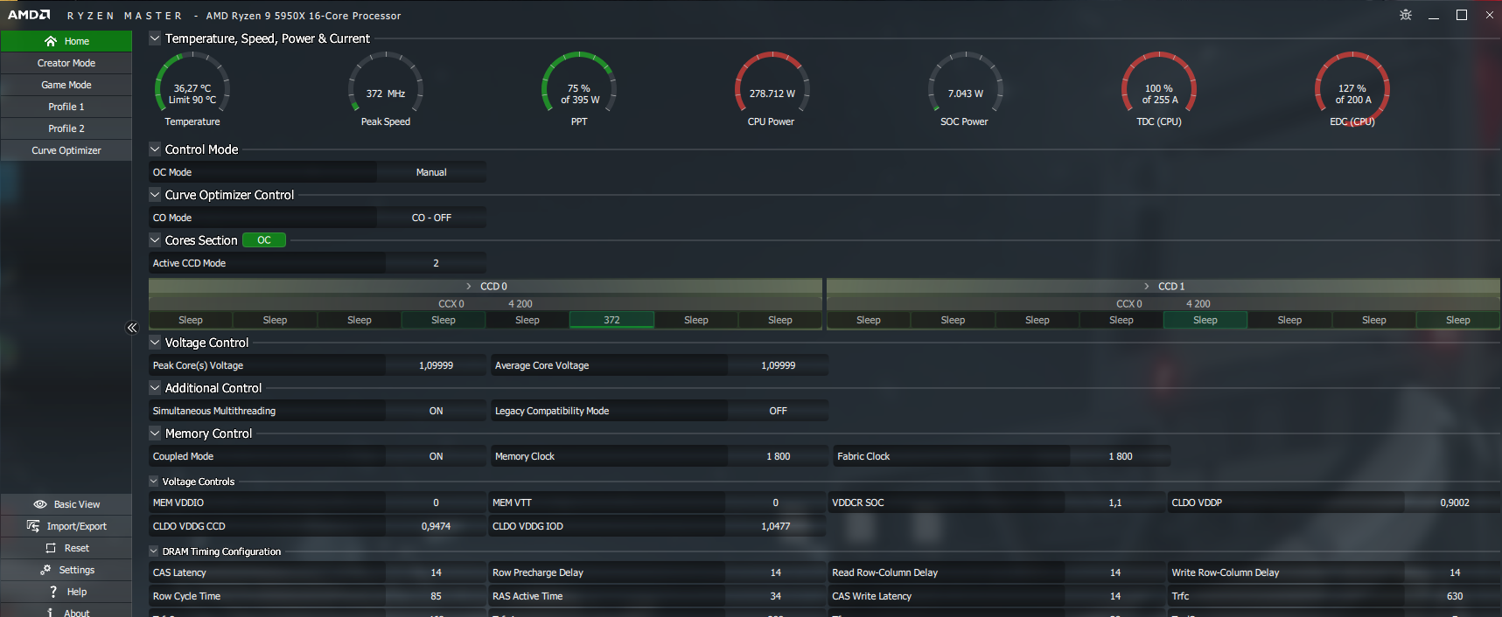This screenshot has height=617, width=1502.
Task: Click the Active CCD Mode value 2
Action: tap(436, 263)
